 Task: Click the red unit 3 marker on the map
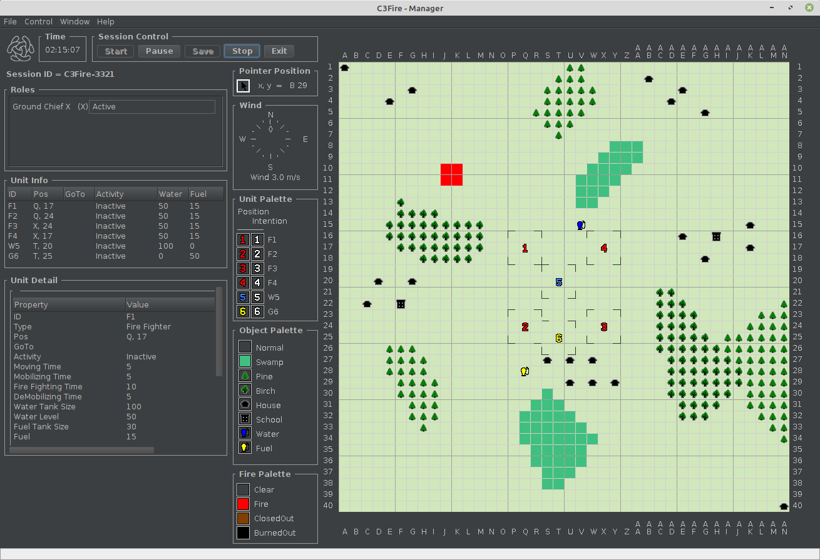tap(603, 327)
